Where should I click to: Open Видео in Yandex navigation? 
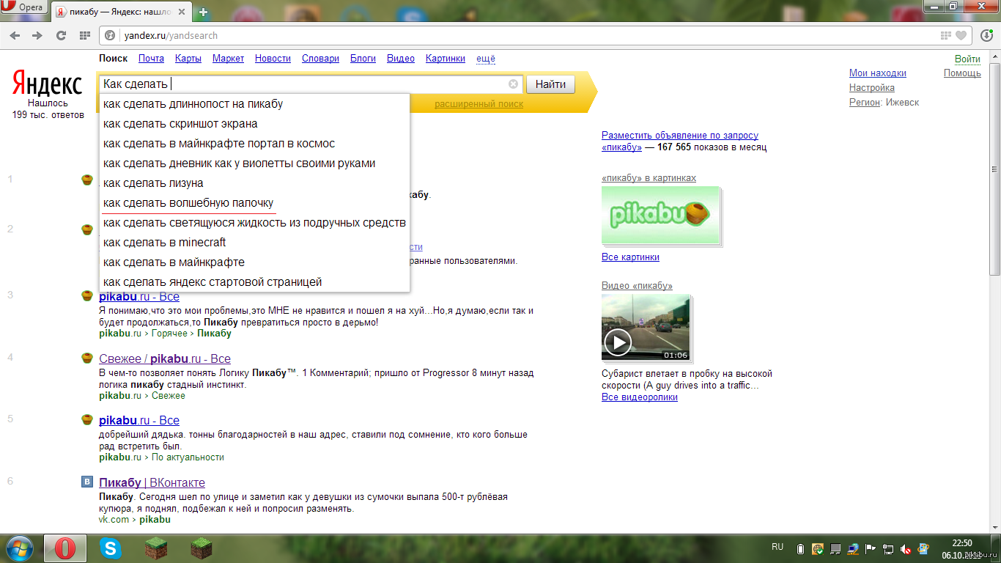401,59
